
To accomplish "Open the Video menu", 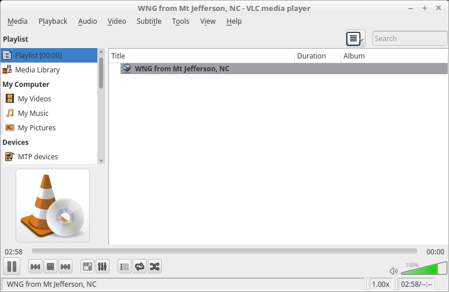I will click(117, 21).
